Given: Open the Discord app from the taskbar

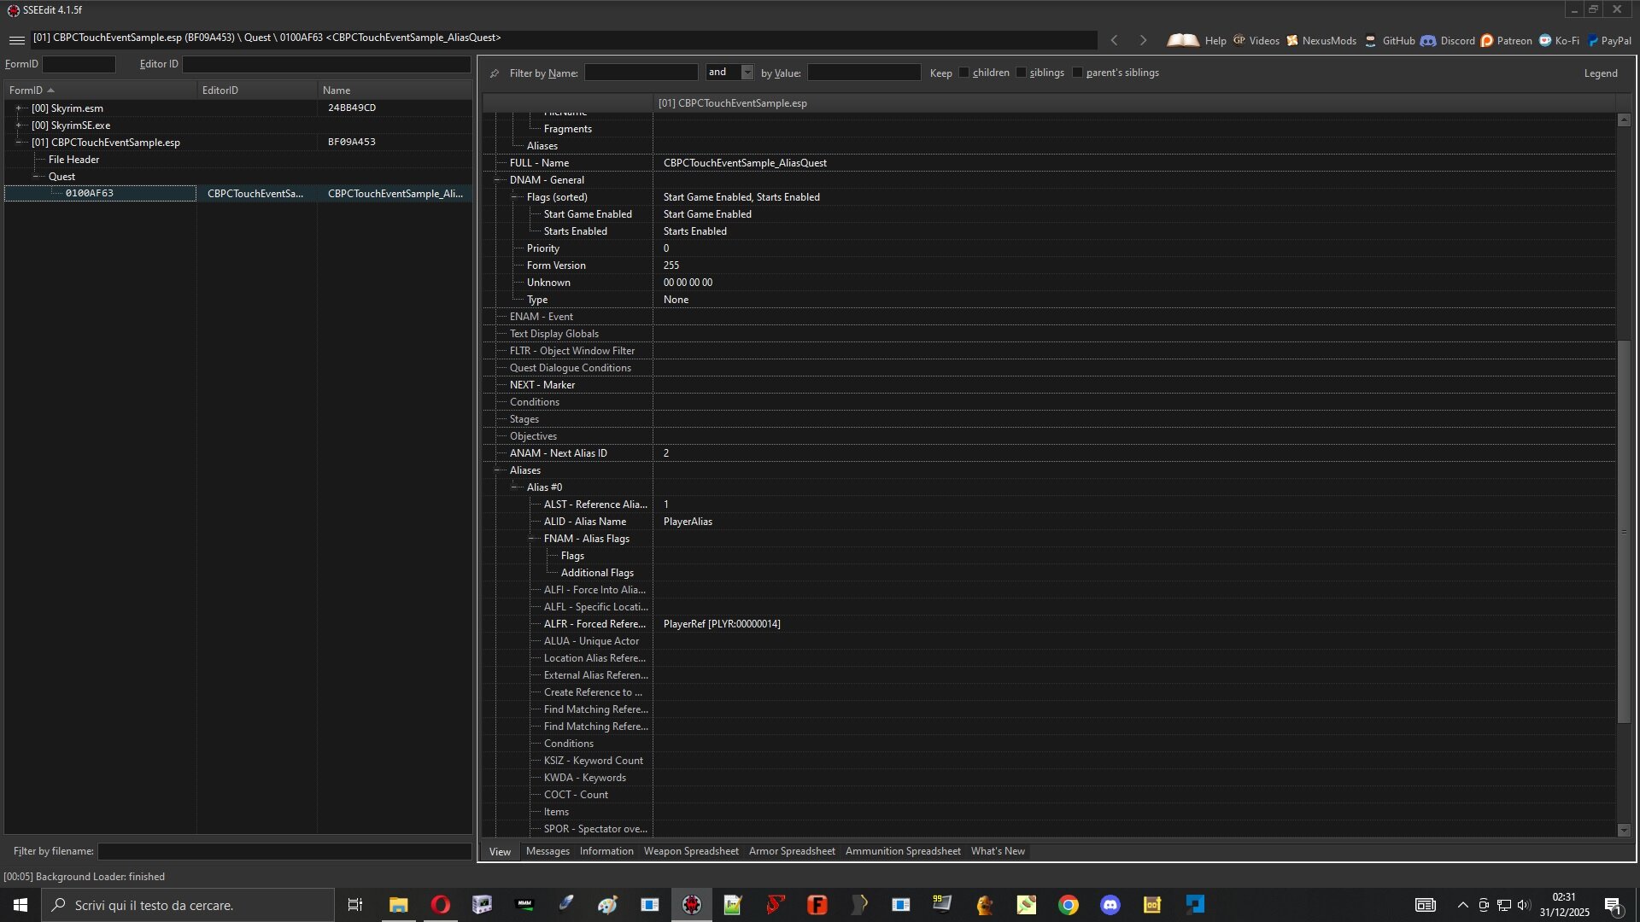Looking at the screenshot, I should [x=1110, y=905].
